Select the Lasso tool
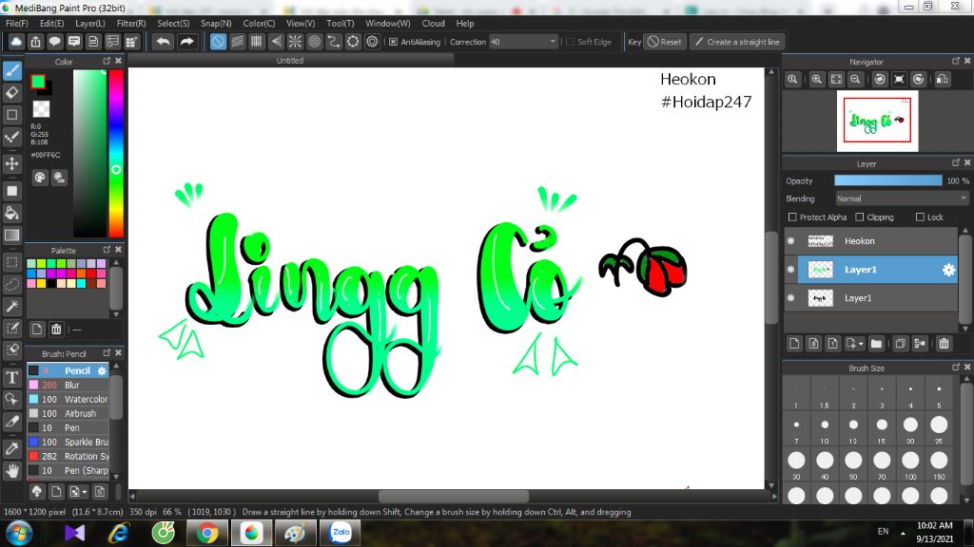974x547 pixels. coord(11,284)
